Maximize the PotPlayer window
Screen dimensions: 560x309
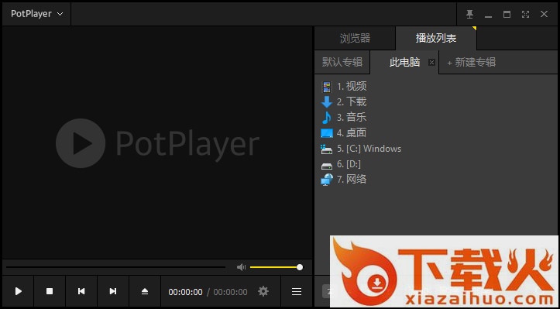point(507,14)
